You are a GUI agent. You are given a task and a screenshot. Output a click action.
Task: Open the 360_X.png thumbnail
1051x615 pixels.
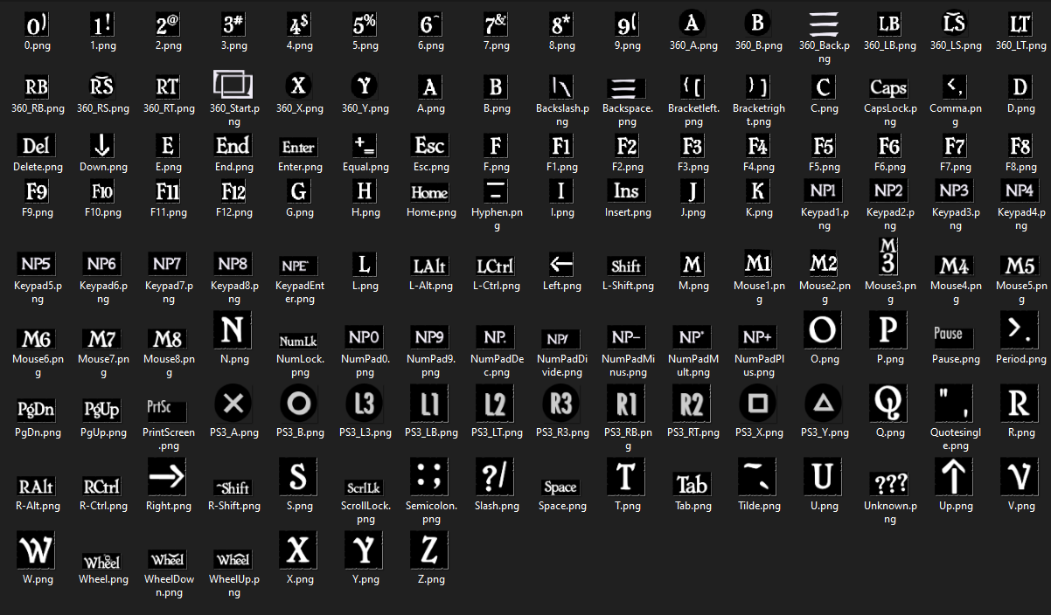[298, 86]
